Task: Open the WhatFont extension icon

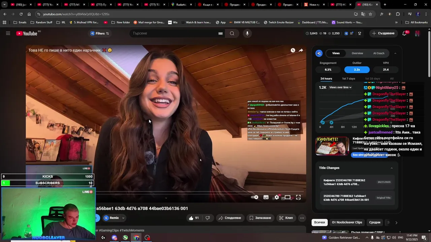Action: 382,14
